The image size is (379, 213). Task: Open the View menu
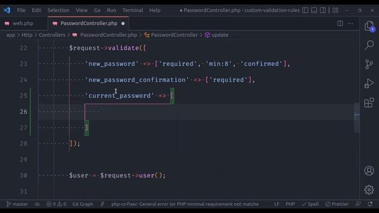click(82, 10)
